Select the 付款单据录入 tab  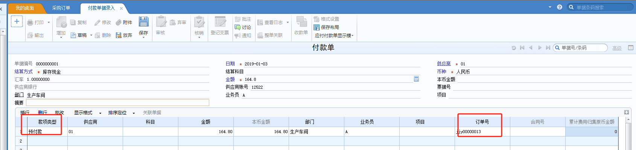[x=101, y=8]
